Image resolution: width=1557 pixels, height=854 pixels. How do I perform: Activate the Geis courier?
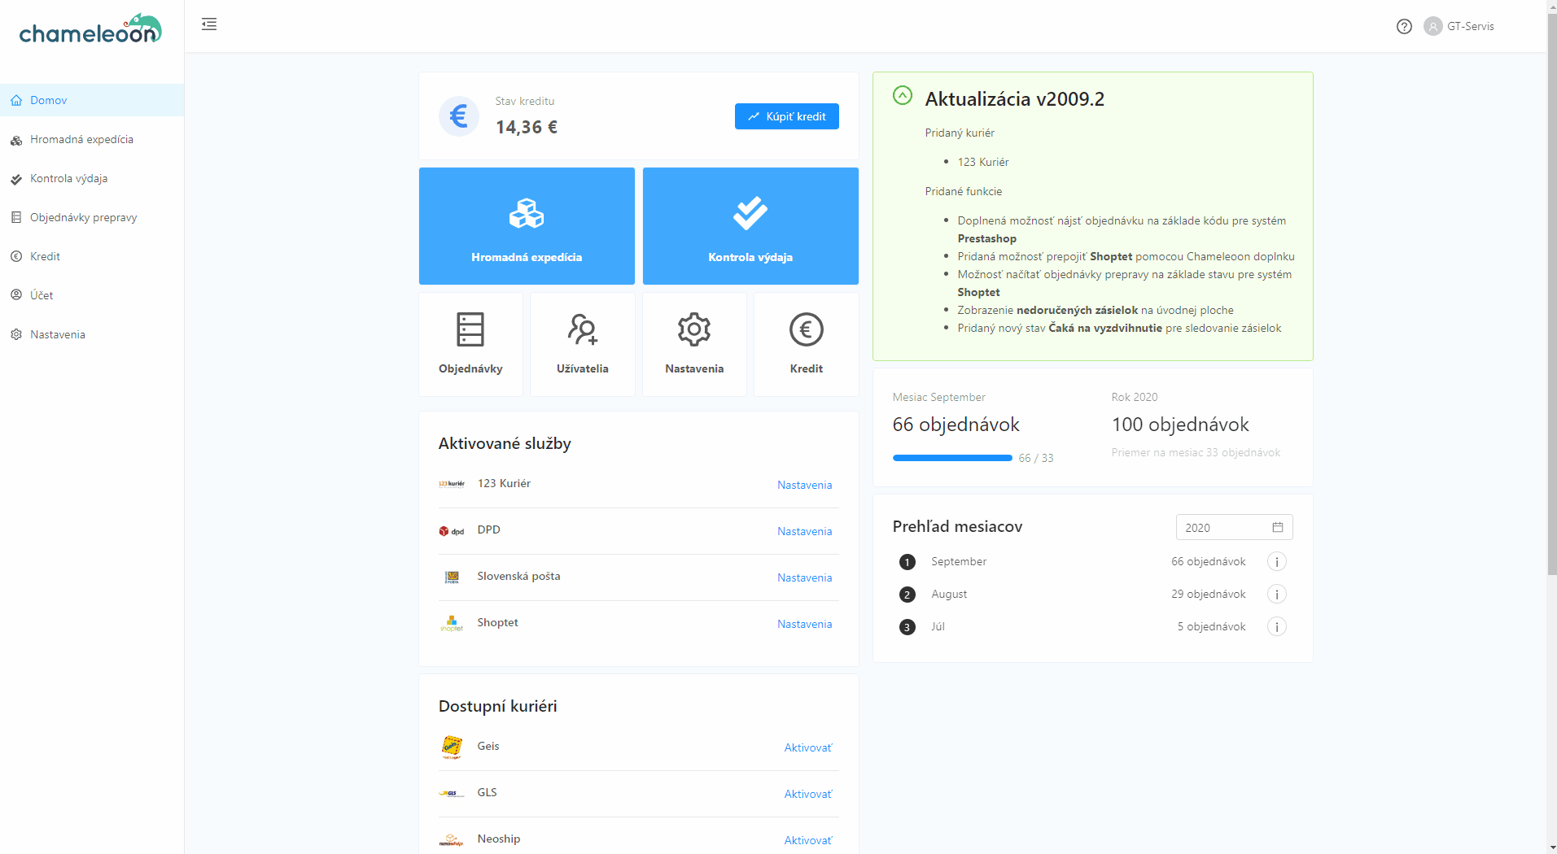click(807, 747)
